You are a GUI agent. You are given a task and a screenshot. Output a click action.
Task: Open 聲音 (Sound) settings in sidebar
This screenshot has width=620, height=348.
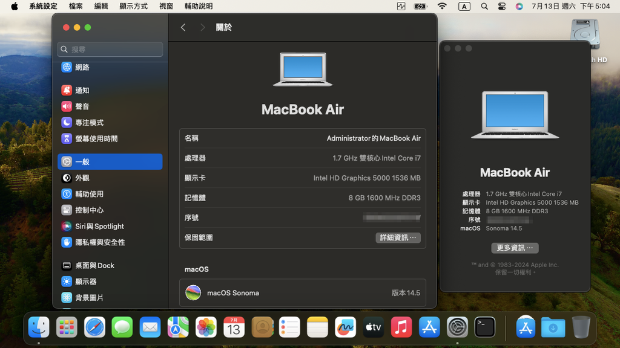pyautogui.click(x=110, y=106)
